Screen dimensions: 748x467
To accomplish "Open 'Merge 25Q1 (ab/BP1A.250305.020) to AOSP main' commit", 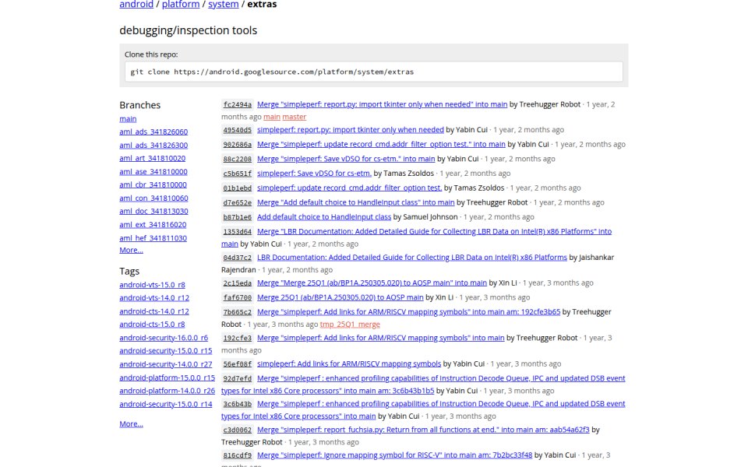I will pyautogui.click(x=340, y=297).
